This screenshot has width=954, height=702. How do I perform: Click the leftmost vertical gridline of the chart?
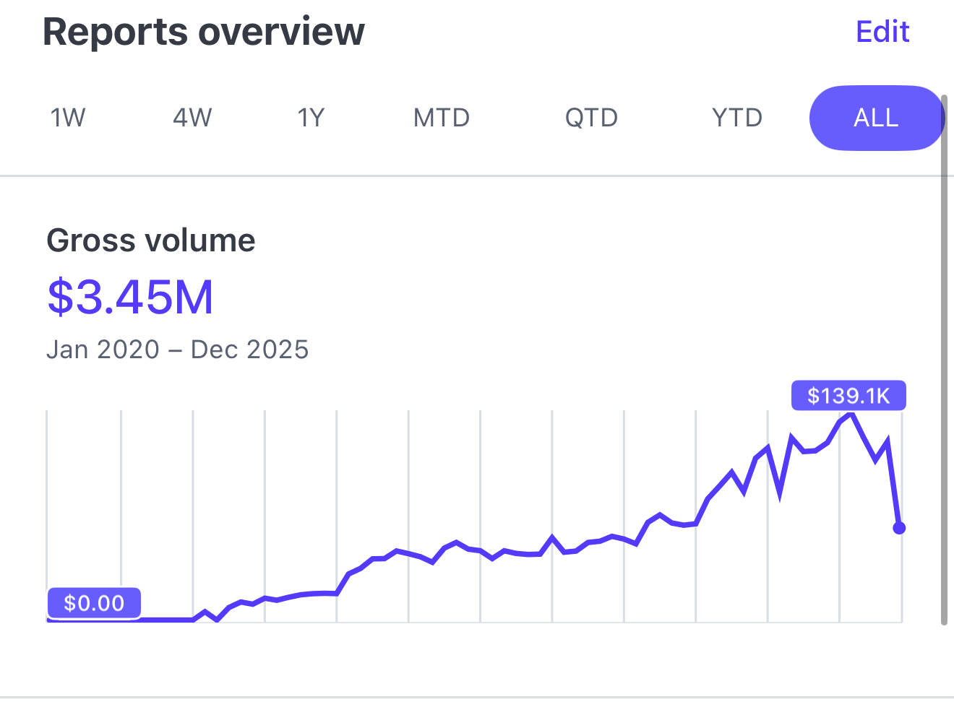point(47,506)
